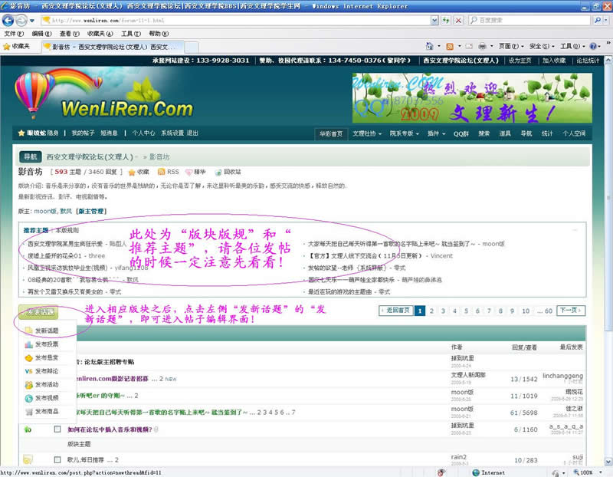
Task: Click the 论坛统计 link in top bar
Action: tap(588, 61)
